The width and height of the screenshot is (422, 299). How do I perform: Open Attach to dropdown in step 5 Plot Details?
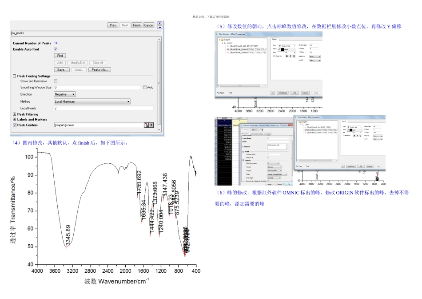tap(315, 57)
